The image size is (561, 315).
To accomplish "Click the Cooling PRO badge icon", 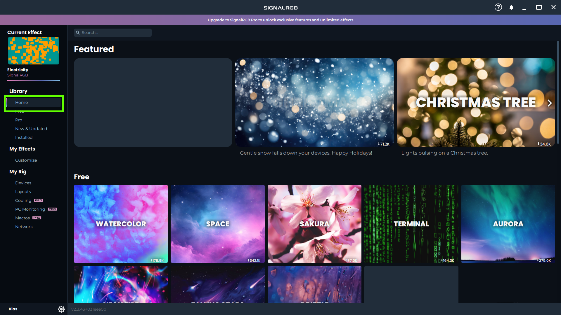I will (x=39, y=200).
